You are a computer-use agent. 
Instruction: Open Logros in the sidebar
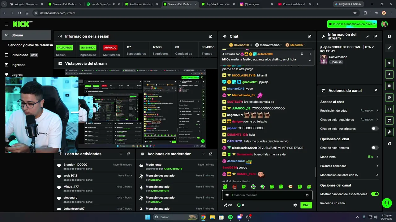coord(27,75)
